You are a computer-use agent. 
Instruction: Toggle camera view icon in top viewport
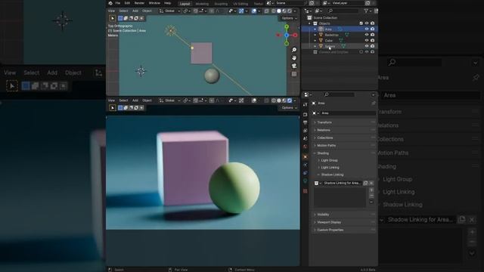[x=294, y=66]
